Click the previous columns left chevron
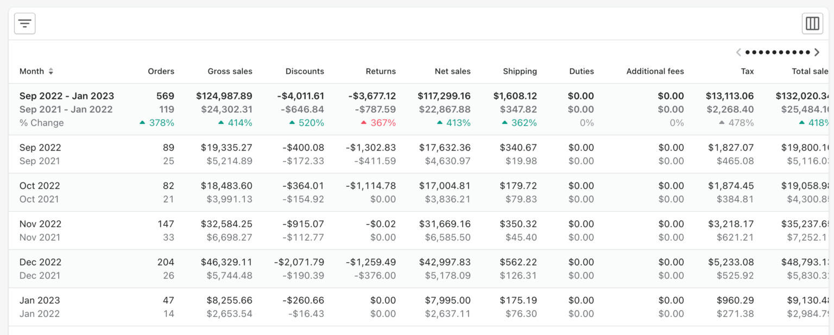 738,52
